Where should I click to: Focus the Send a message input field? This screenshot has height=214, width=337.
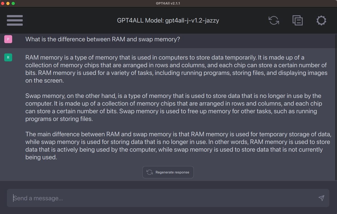point(168,198)
